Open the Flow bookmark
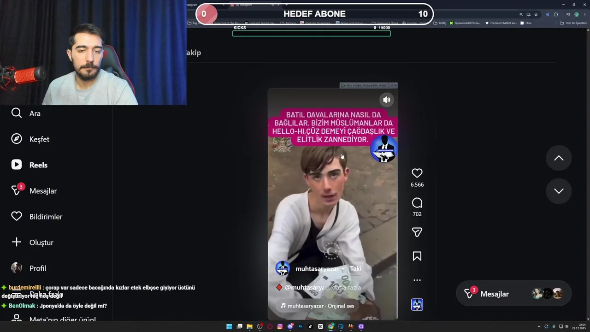 (x=526, y=23)
